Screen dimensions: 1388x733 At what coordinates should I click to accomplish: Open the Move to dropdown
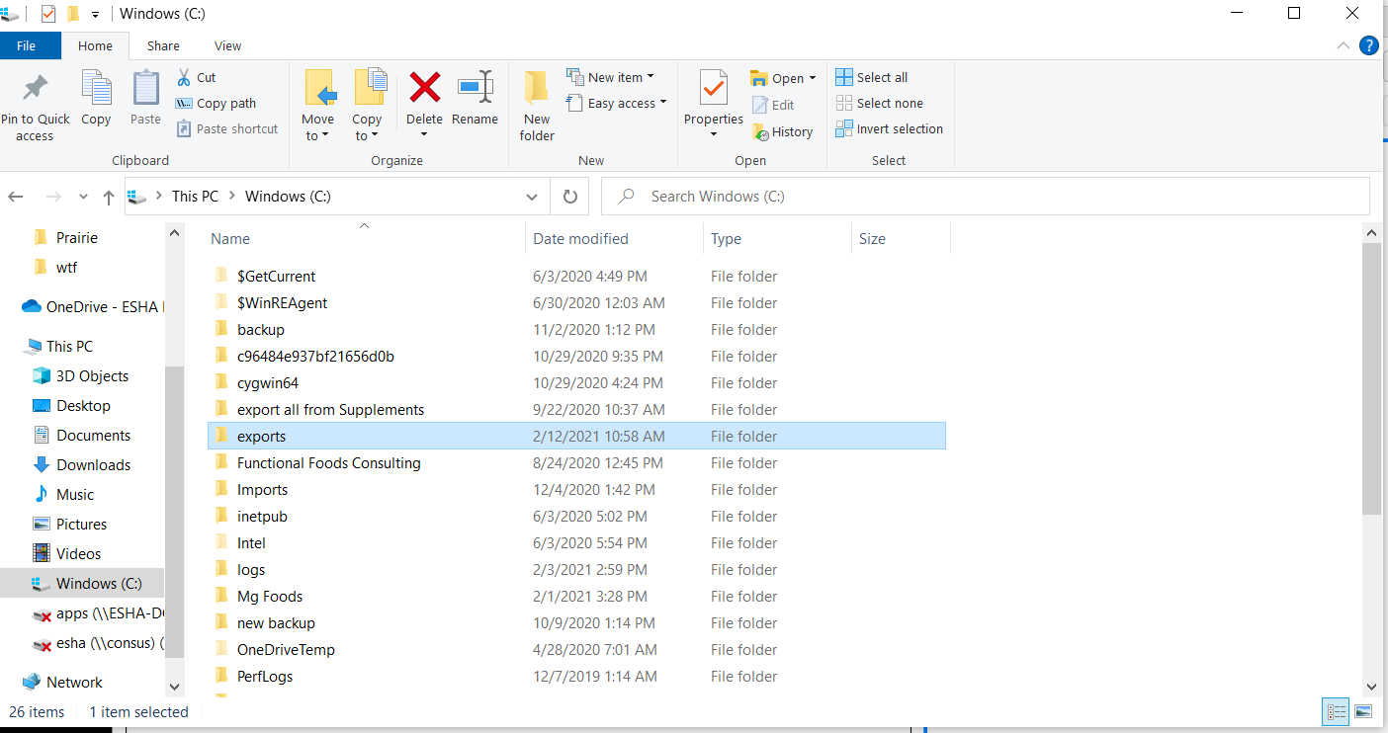tap(317, 99)
